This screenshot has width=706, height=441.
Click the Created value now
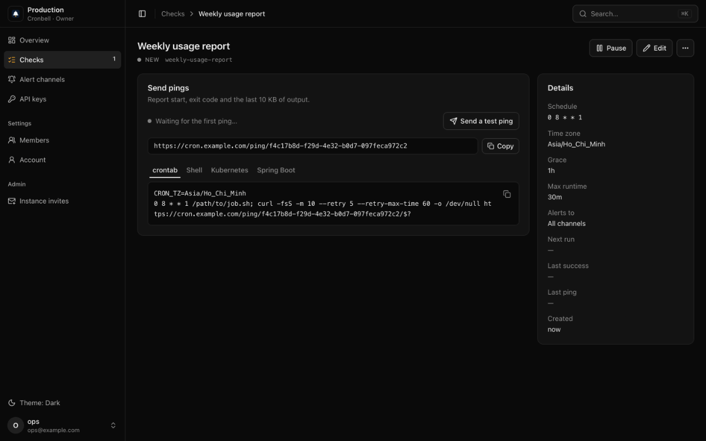554,329
